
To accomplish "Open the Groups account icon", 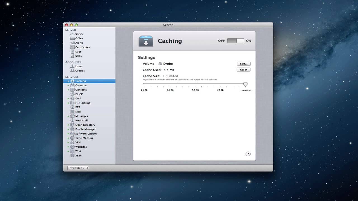I will (x=72, y=71).
